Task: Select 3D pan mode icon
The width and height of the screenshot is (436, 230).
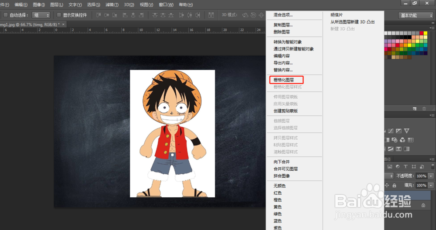Action: click(261, 15)
